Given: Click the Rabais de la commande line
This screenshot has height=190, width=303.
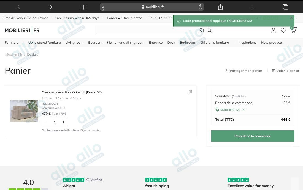Looking at the screenshot, I should [x=253, y=103].
